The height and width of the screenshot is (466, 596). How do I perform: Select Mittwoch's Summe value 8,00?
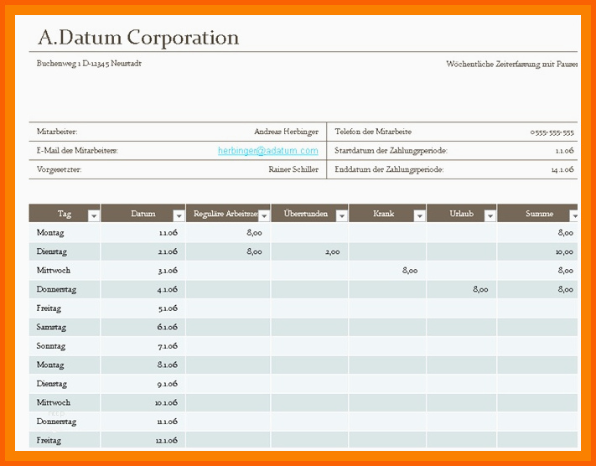click(x=566, y=271)
